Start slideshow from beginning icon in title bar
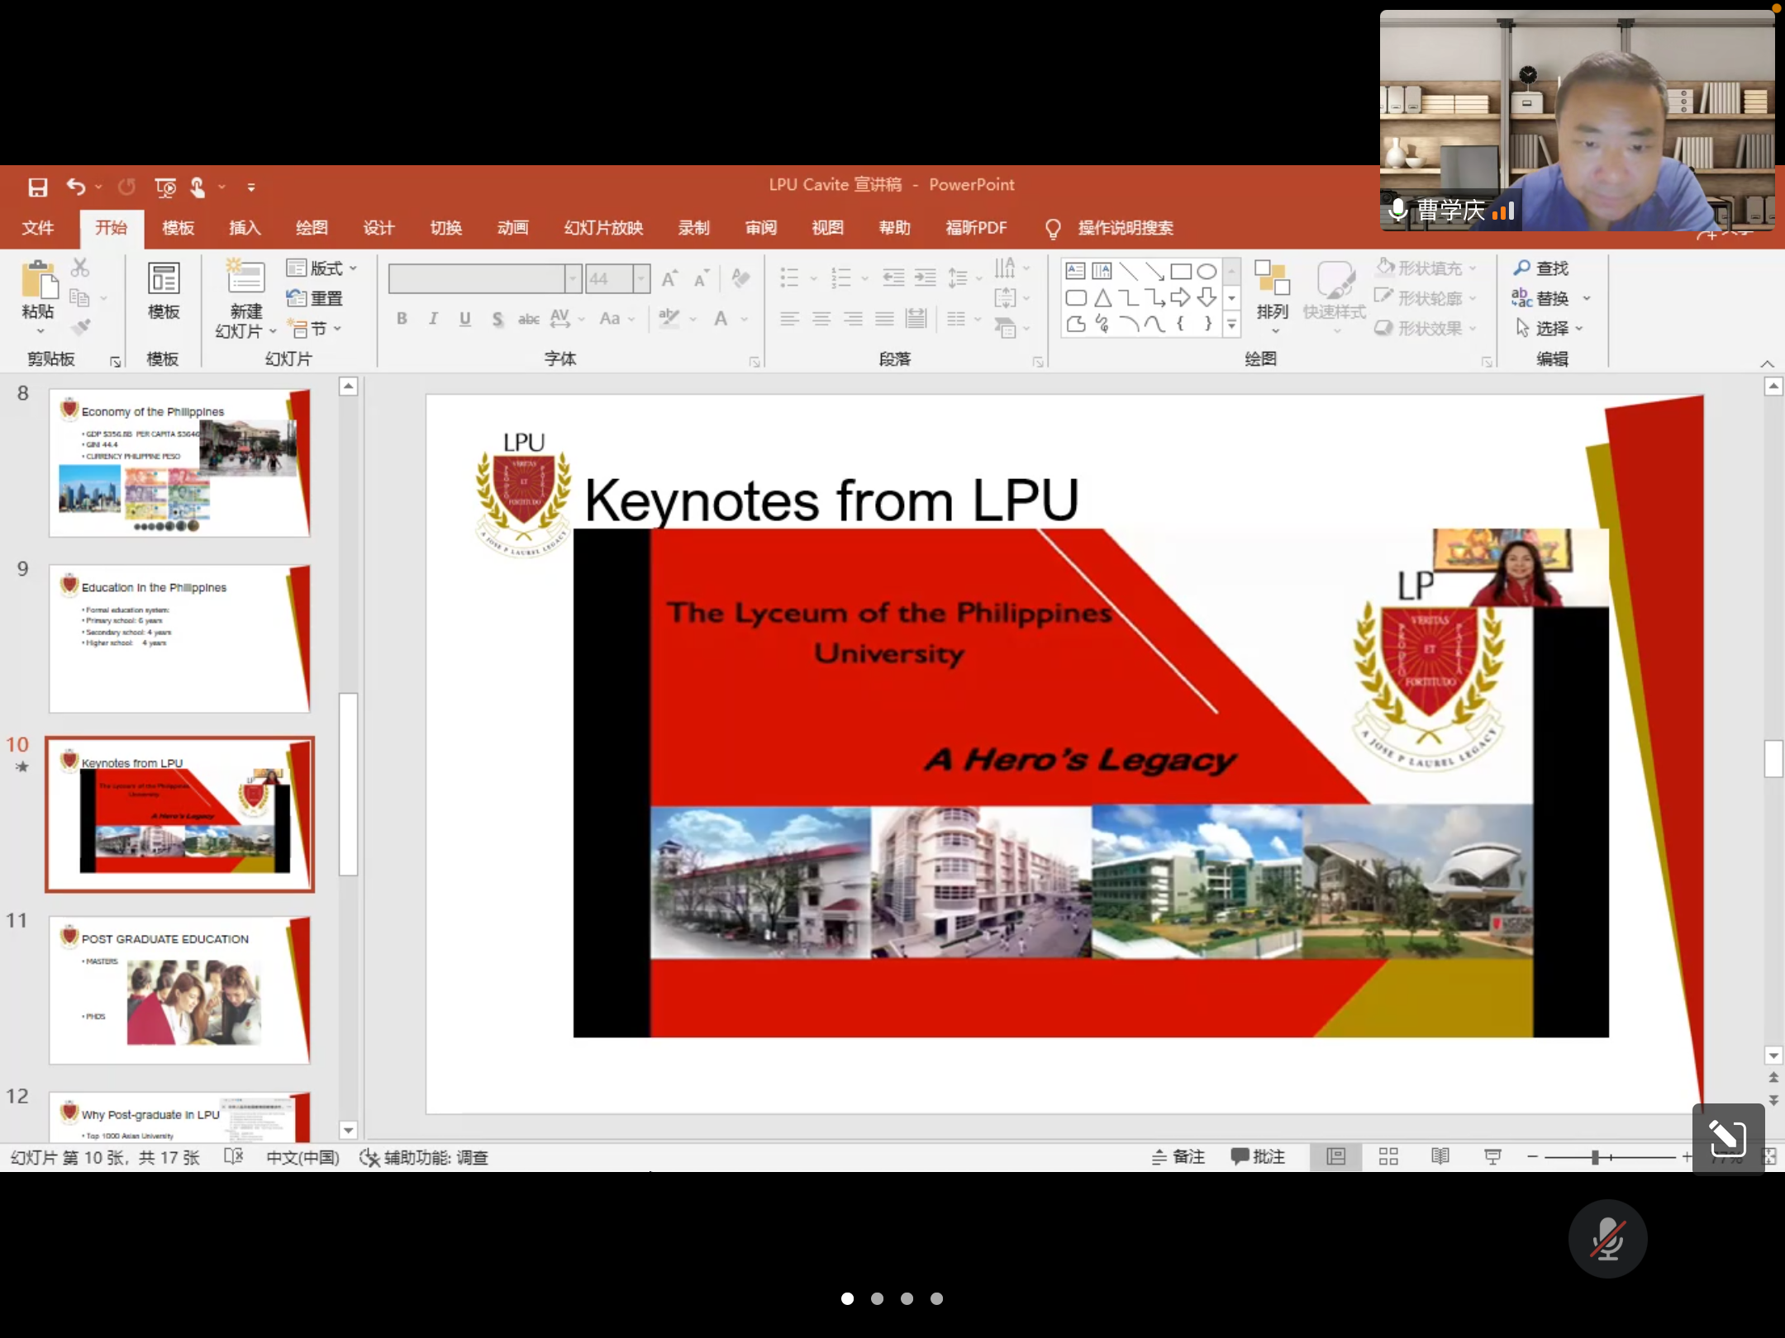Viewport: 1785px width, 1338px height. 165,187
